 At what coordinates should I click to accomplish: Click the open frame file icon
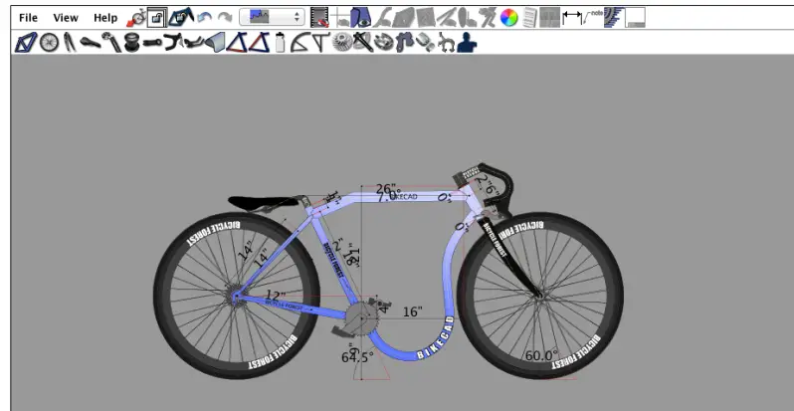click(x=181, y=18)
